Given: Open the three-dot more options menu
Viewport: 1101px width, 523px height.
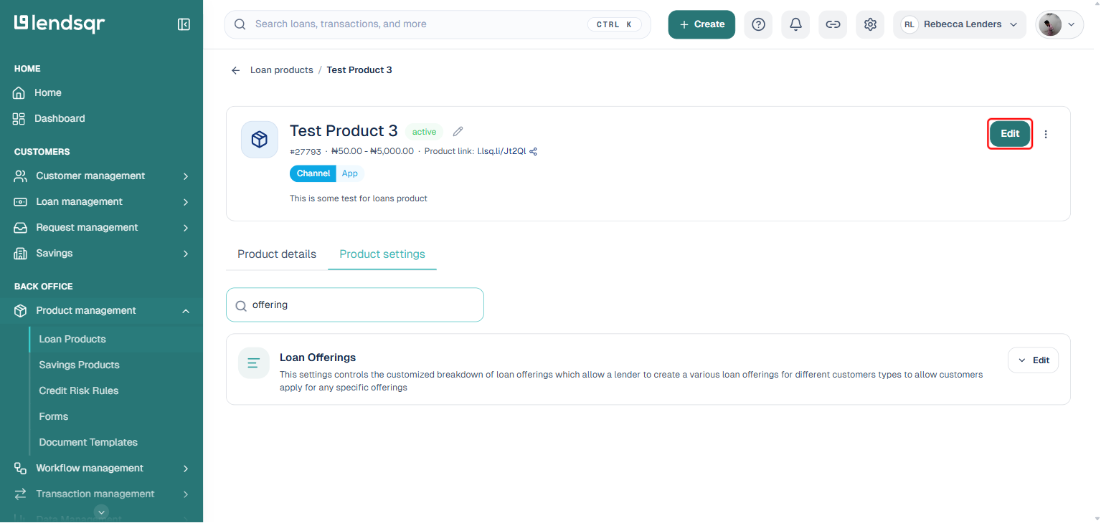Looking at the screenshot, I should [1046, 134].
